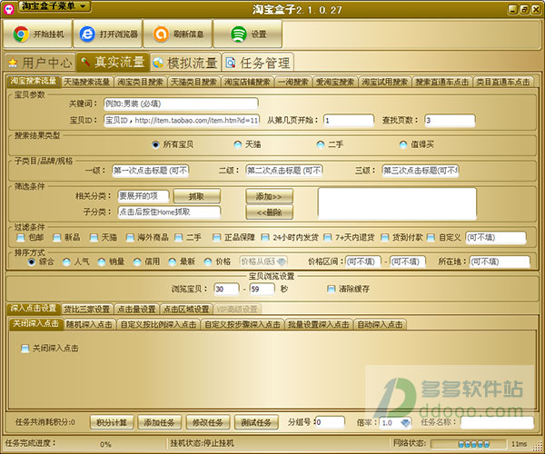
Task: Select 人气 sort radio button
Action: (66, 262)
